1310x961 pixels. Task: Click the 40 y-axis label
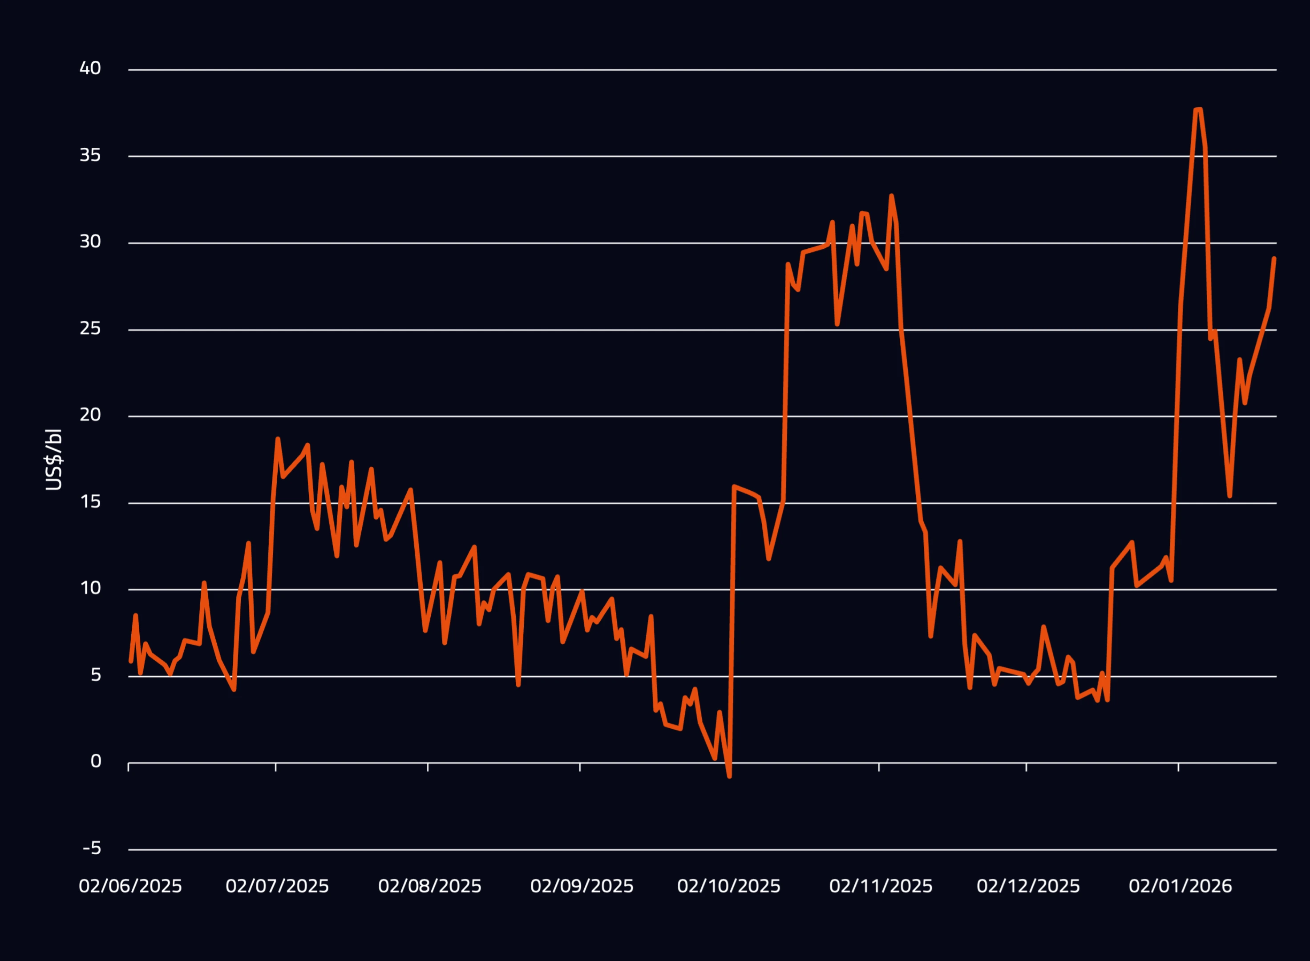90,69
